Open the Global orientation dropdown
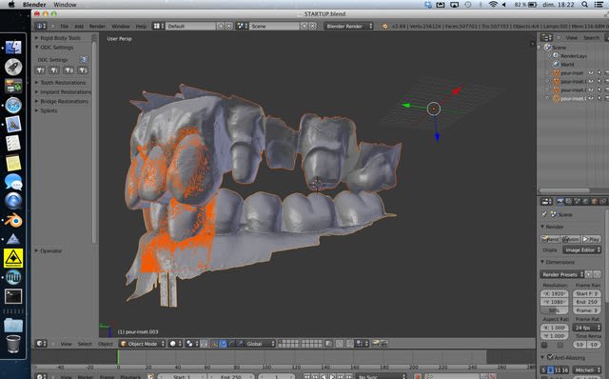The image size is (609, 379). (260, 344)
